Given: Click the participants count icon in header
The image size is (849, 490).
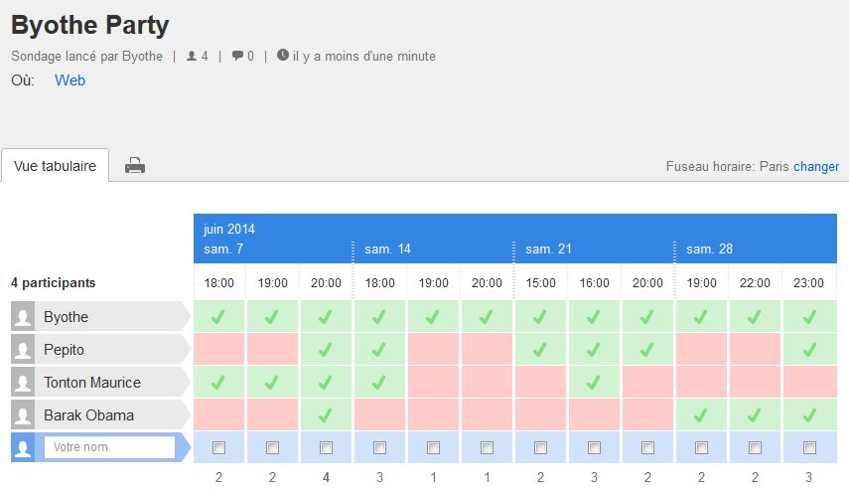Looking at the screenshot, I should [x=192, y=57].
